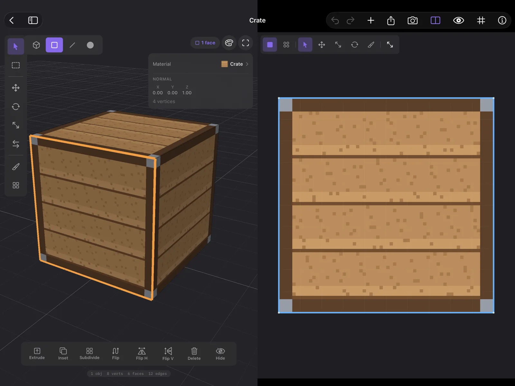Click Flip H to mirror horizontally
Viewport: 515px width, 386px height.
point(142,354)
